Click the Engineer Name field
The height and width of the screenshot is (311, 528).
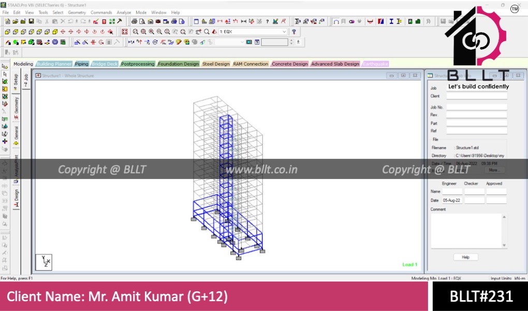coord(452,191)
